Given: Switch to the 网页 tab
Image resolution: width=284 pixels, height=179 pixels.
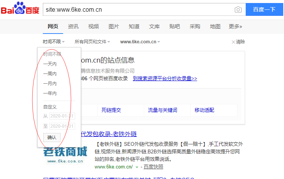Looking at the screenshot, I should coord(53,26).
